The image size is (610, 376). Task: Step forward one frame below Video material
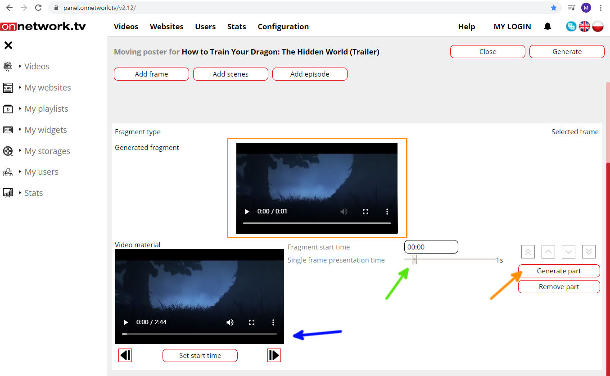coord(274,355)
